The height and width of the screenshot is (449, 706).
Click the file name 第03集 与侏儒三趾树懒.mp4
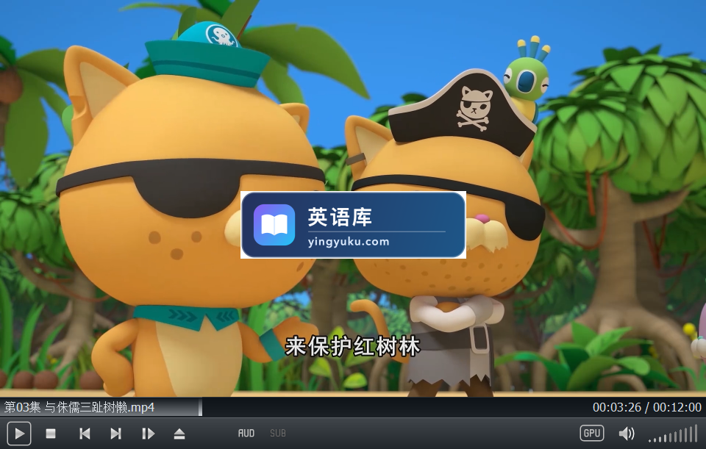click(79, 407)
